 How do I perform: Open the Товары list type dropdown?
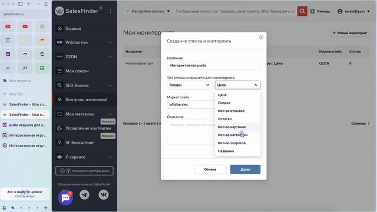[190, 85]
